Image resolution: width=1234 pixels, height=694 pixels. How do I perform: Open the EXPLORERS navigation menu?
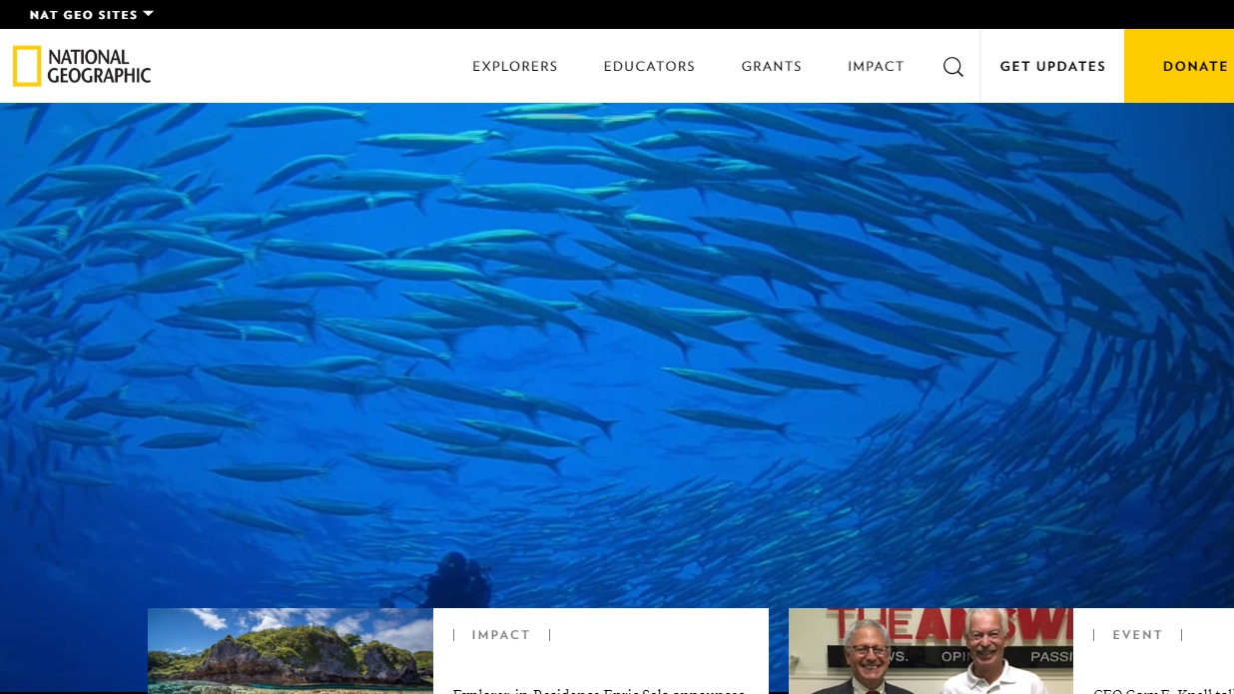click(x=514, y=66)
